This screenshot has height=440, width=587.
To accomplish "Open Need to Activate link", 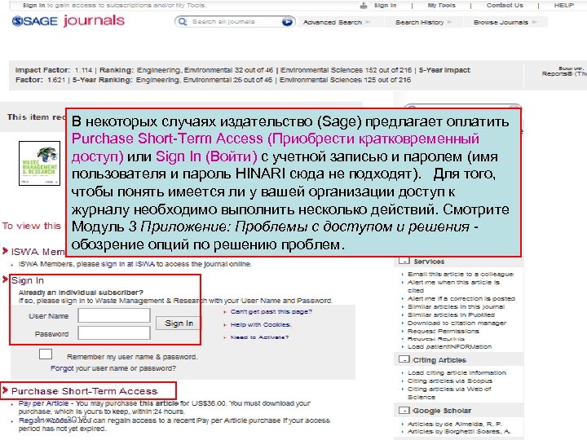I will 259,337.
